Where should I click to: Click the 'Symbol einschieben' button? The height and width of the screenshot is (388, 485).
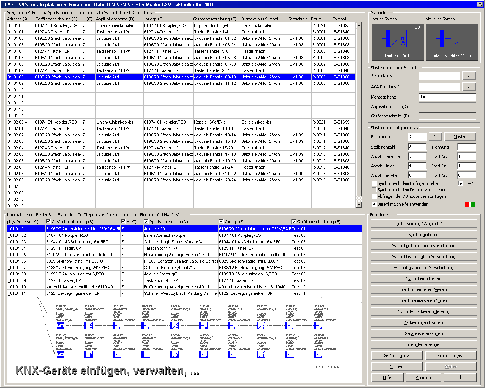[424, 278]
